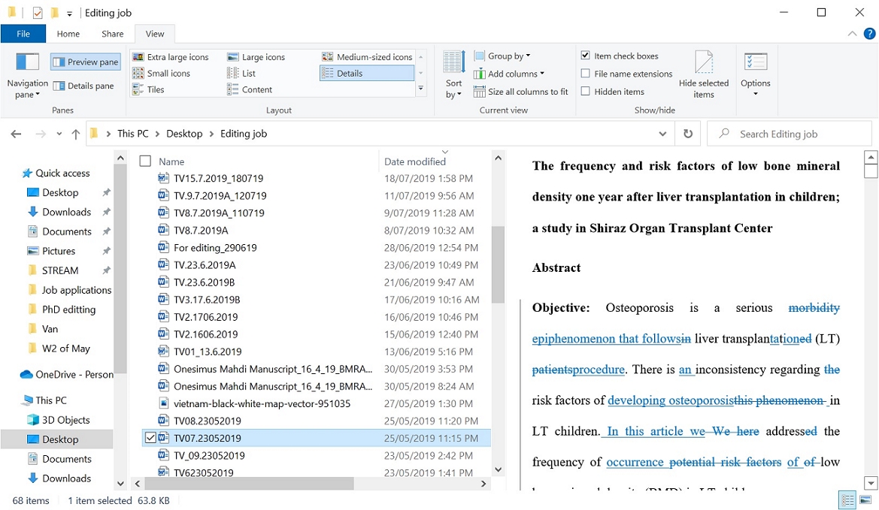
Task: Click the Forward arrow button
Action: coord(41,134)
